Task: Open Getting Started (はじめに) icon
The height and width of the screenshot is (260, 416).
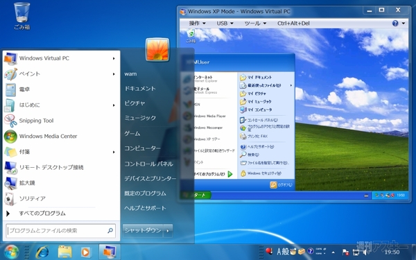Action: 10,105
